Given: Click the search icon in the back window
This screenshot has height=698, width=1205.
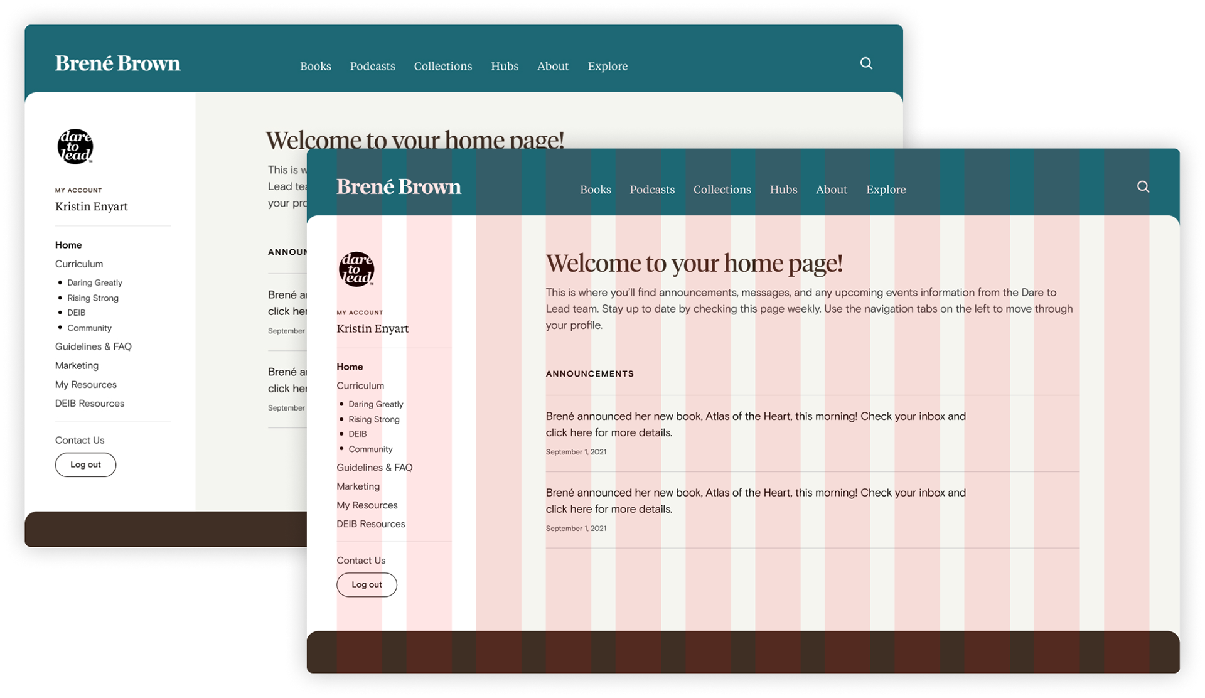Looking at the screenshot, I should coord(866,63).
